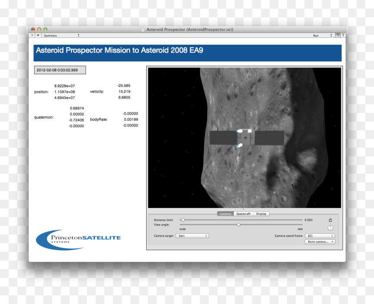This screenshot has width=374, height=304.
Task: Click the velocity value 15.219
Action: coord(124,92)
